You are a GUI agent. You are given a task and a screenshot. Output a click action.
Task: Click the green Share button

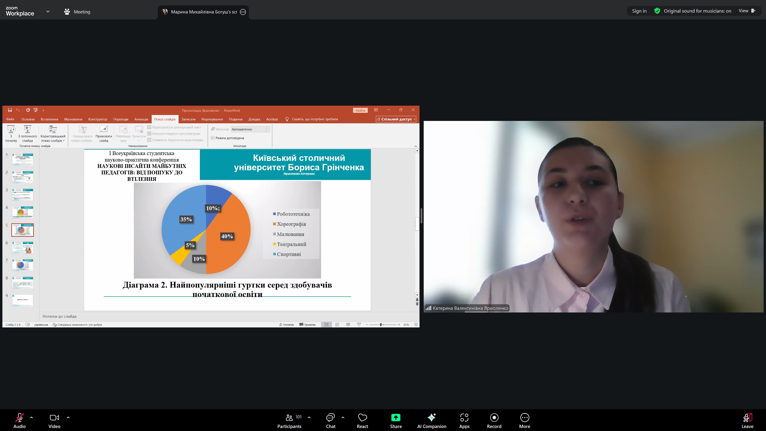(x=396, y=418)
